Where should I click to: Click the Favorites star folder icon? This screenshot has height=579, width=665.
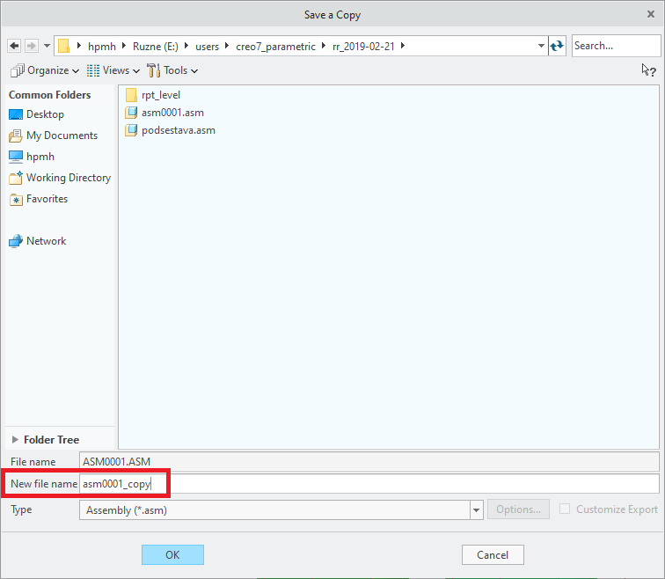tap(16, 199)
